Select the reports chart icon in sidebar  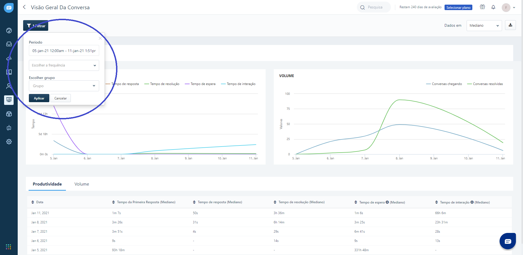[9, 100]
